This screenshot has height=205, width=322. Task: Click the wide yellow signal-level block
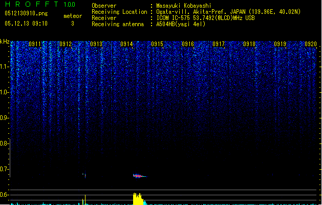click(138, 199)
